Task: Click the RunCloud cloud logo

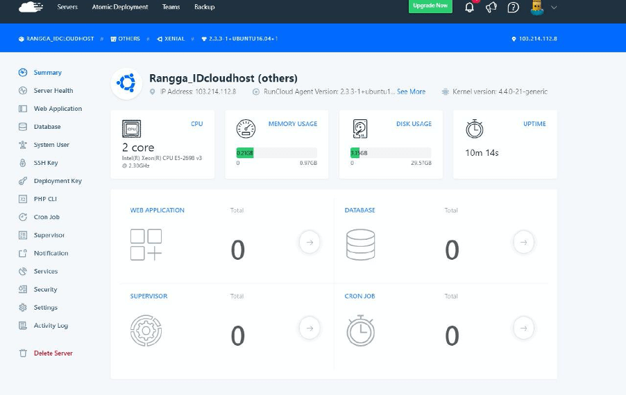Action: [31, 7]
